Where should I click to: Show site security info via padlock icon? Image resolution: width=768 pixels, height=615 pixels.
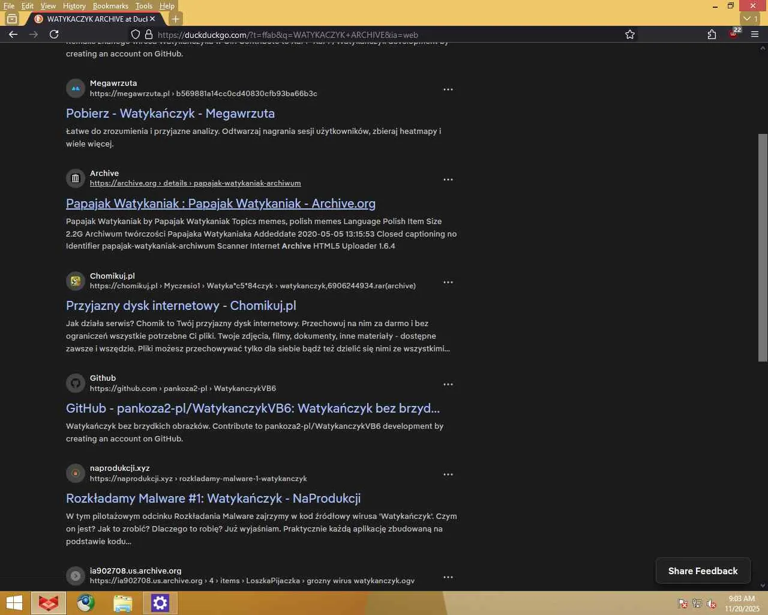[x=149, y=34]
